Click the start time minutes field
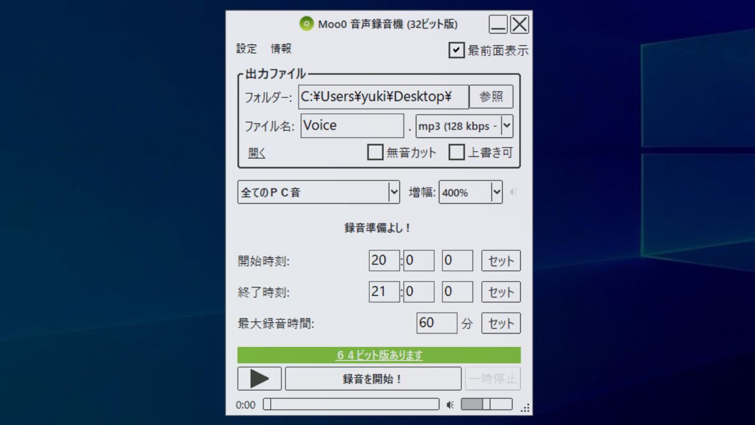 click(419, 260)
